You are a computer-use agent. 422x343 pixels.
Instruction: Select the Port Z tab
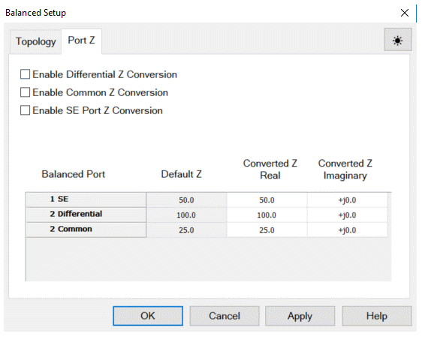point(81,41)
